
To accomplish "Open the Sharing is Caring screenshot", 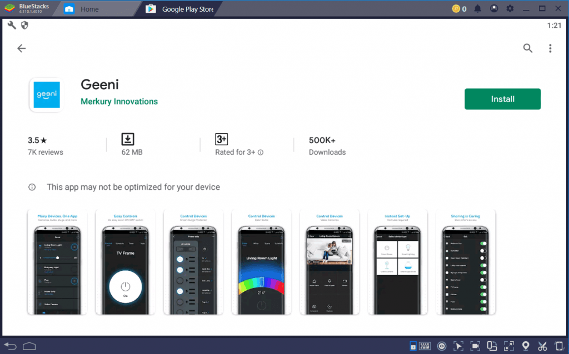I will tap(466, 261).
